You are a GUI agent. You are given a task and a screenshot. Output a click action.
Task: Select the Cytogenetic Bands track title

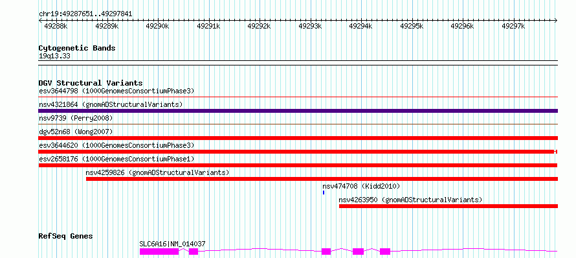[77, 48]
